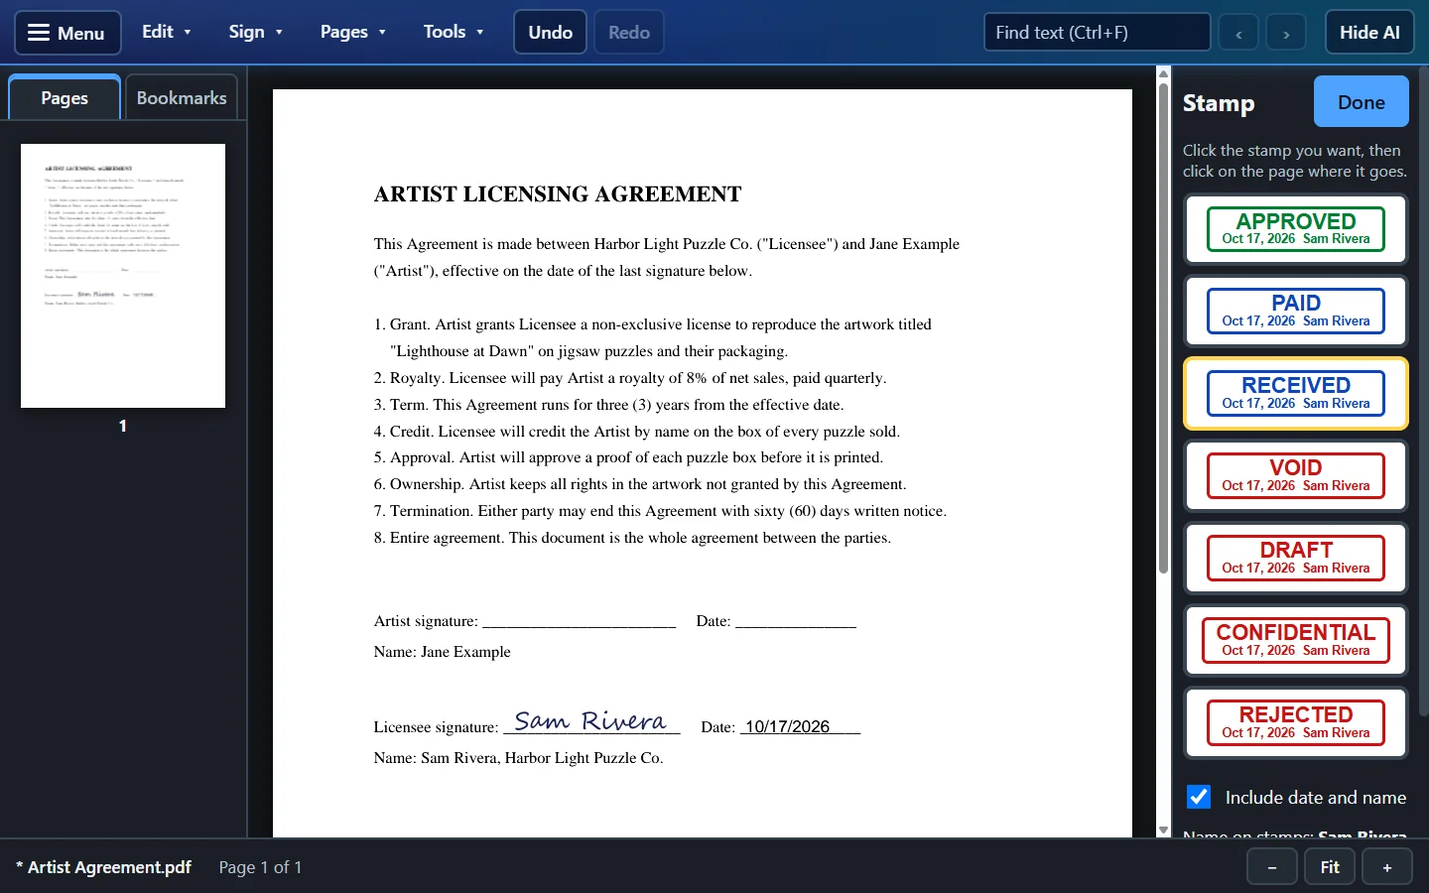Click Page 1 of 1 status text
The image size is (1429, 893).
[260, 867]
